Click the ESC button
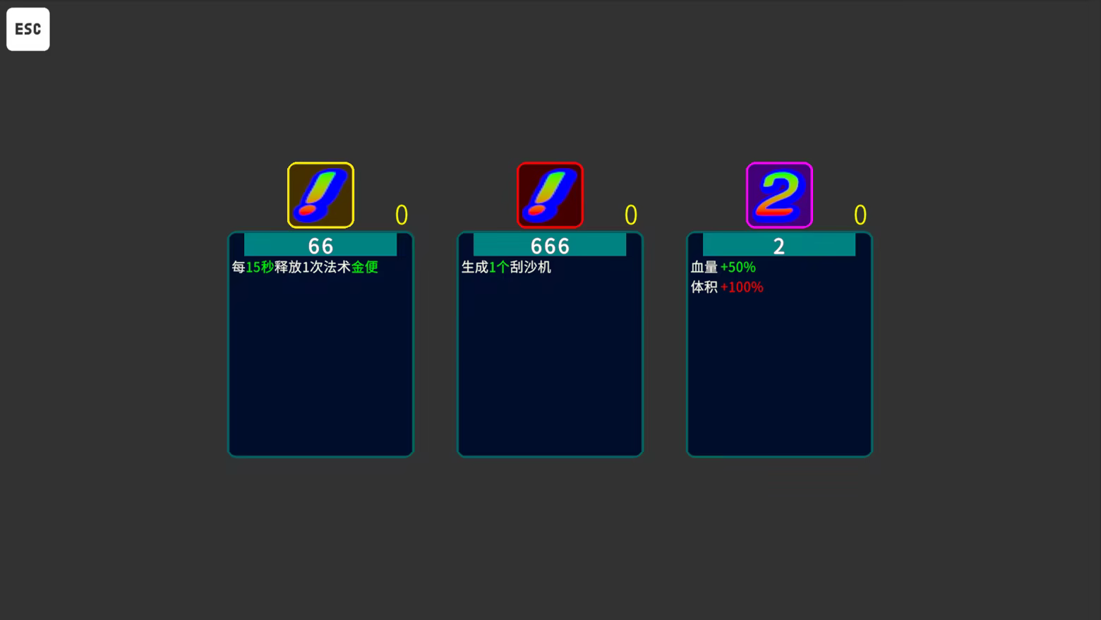Viewport: 1101px width, 620px height. click(x=28, y=29)
